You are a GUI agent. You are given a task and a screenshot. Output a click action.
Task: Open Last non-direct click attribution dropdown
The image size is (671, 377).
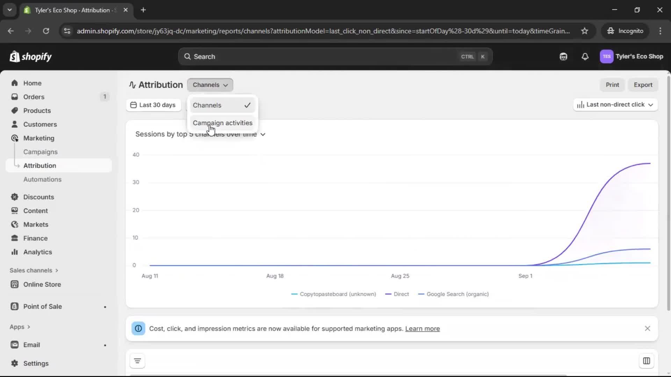point(615,105)
